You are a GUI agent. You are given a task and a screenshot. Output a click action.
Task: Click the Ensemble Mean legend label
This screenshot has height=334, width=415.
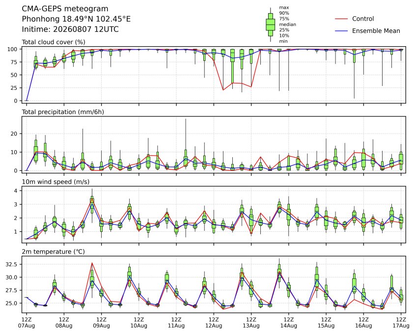376,31
